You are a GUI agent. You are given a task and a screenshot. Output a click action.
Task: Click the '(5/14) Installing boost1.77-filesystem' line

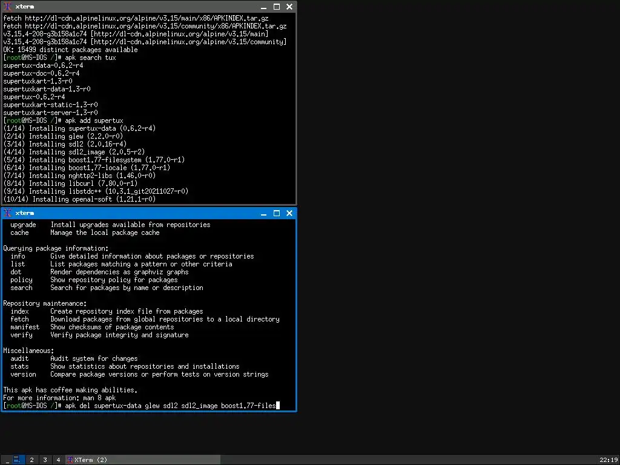[x=94, y=160]
